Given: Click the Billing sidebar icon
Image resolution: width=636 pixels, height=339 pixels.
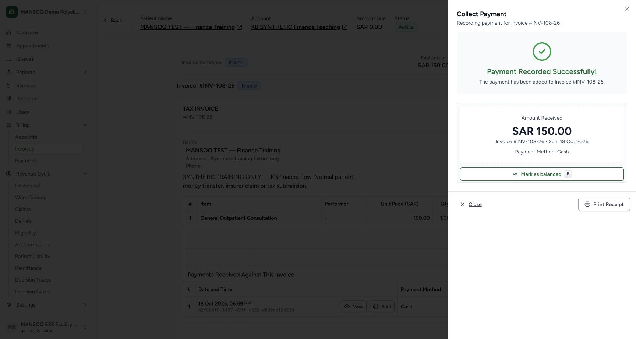Looking at the screenshot, I should coord(9,125).
